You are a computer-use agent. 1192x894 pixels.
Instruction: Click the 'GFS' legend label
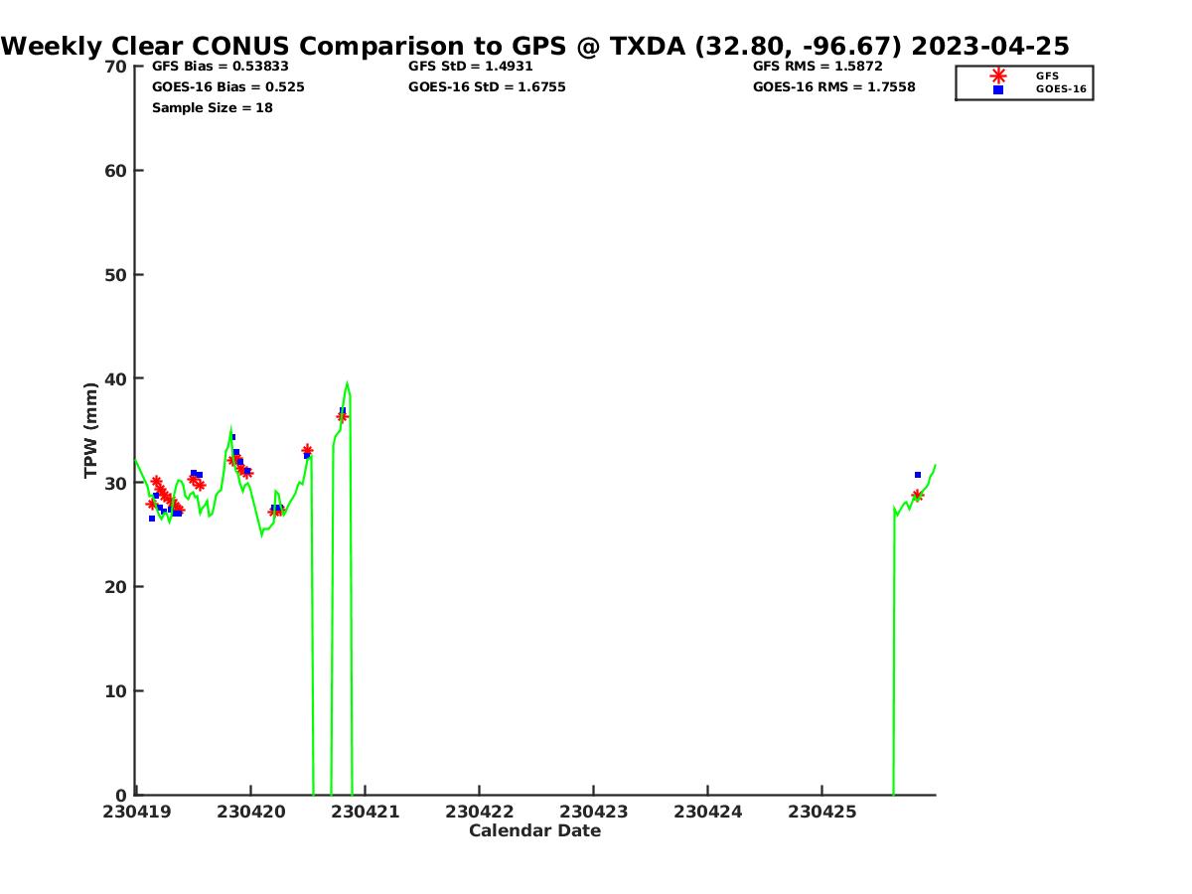(1047, 75)
